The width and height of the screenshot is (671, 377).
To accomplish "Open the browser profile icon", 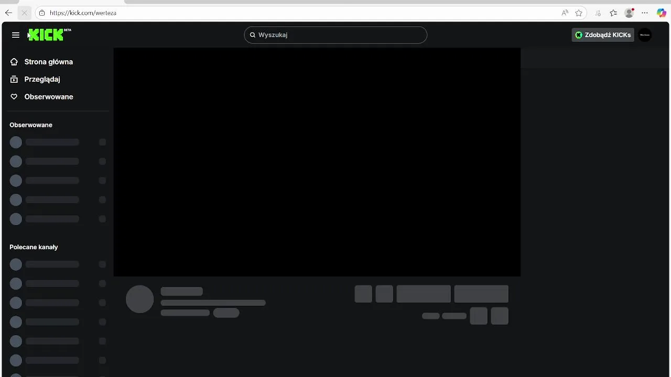I will pyautogui.click(x=630, y=13).
